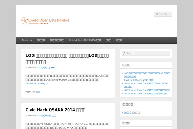
Task: Open the first LODI post title
Action: click(x=67, y=59)
